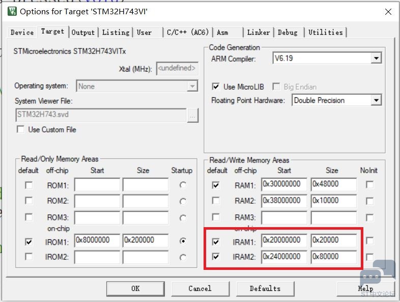Viewport: 400px width, 302px height.
Task: Click the ROM1 Size field
Action: point(146,185)
